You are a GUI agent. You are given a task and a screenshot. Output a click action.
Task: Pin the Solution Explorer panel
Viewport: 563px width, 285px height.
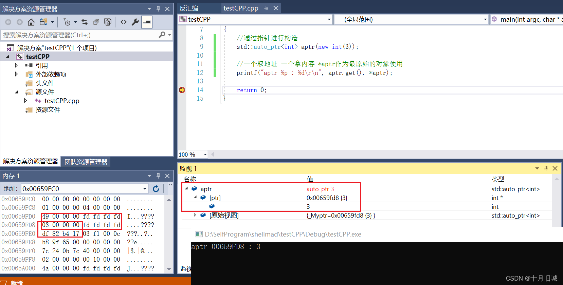[158, 9]
